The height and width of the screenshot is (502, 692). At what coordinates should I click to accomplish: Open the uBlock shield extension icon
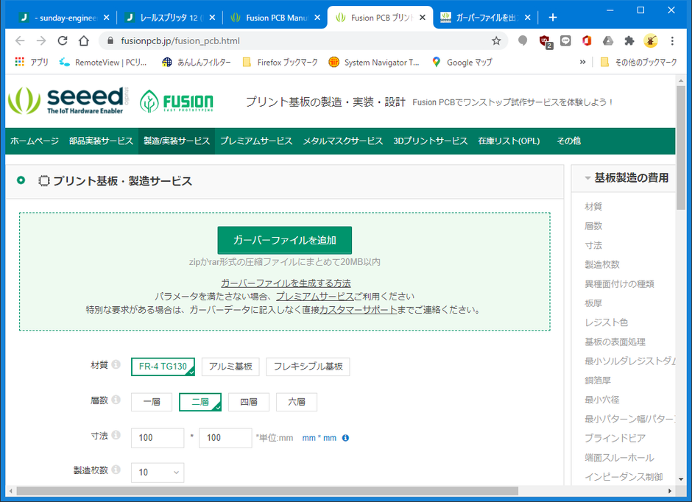[545, 41]
